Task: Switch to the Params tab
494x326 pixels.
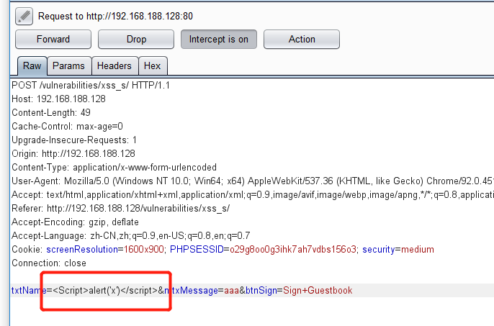Action: pos(68,65)
